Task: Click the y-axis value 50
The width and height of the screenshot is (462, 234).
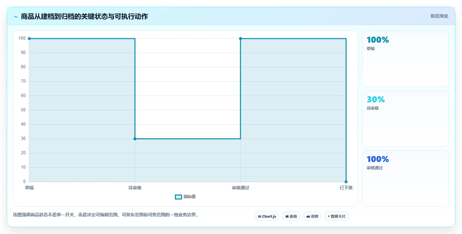Action: [23, 110]
